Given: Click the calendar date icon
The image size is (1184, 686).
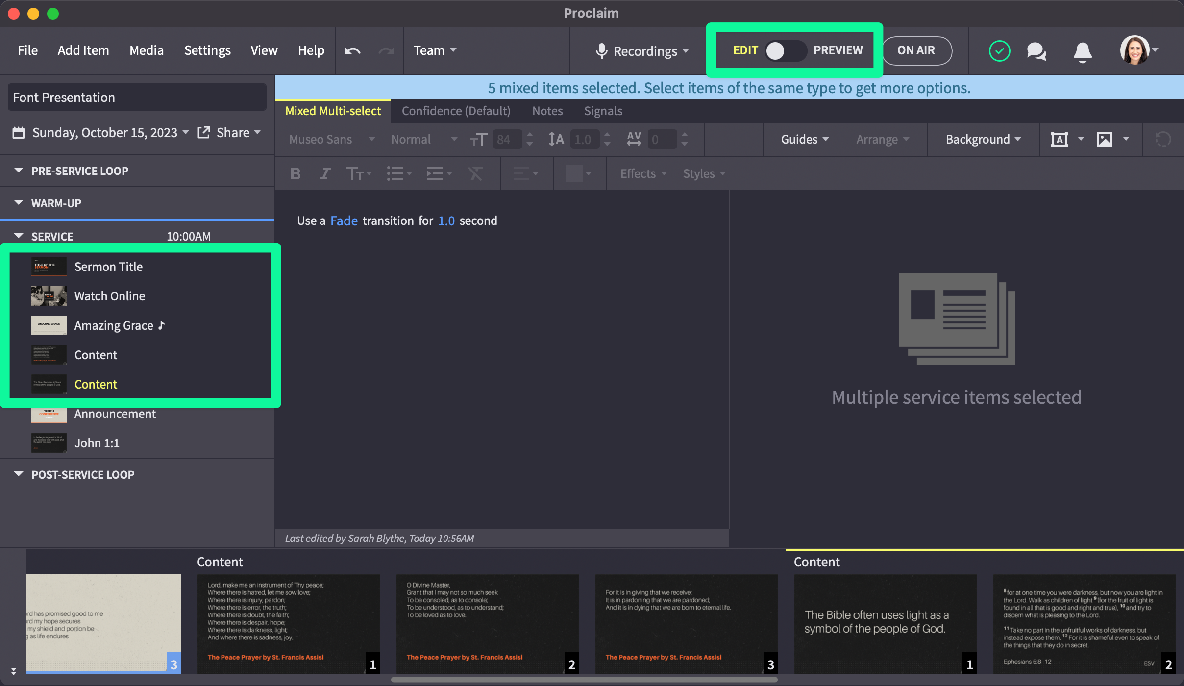Looking at the screenshot, I should click(19, 133).
